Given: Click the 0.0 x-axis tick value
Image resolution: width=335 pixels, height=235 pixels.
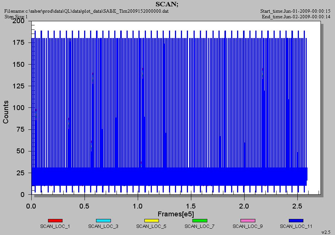Looking at the screenshot, I should pyautogui.click(x=31, y=206).
